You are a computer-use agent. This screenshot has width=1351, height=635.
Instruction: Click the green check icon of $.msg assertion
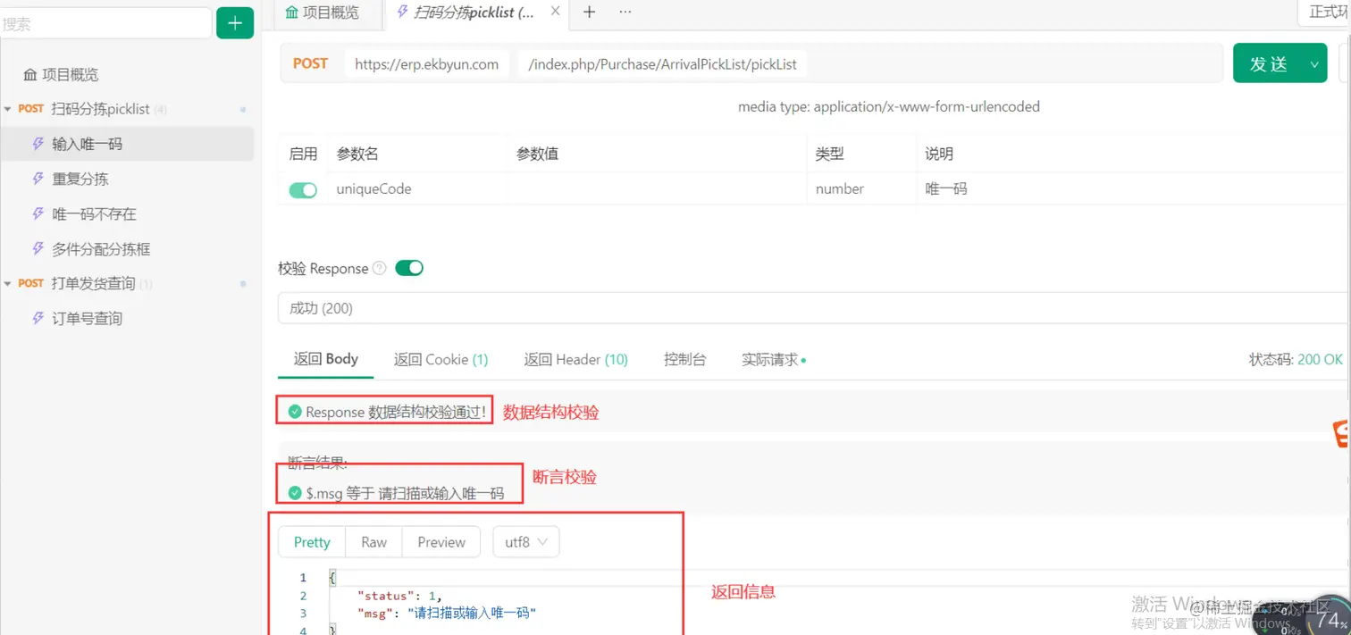tap(295, 493)
